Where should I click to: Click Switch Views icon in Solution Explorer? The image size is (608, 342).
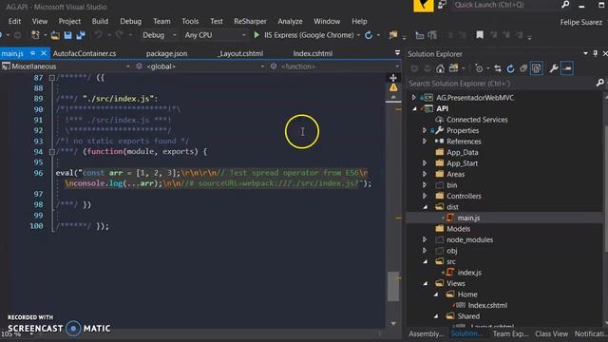coord(453,68)
